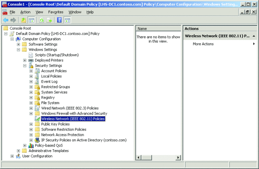Collapse the Security Settings node
The image size is (259, 169).
point(25,66)
